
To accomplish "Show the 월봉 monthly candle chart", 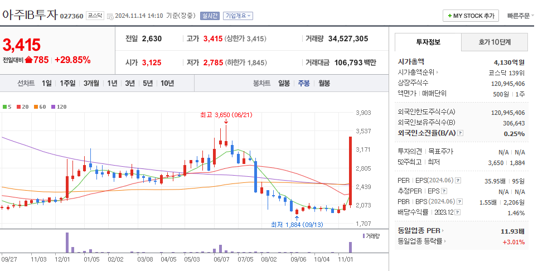I will tap(324, 83).
